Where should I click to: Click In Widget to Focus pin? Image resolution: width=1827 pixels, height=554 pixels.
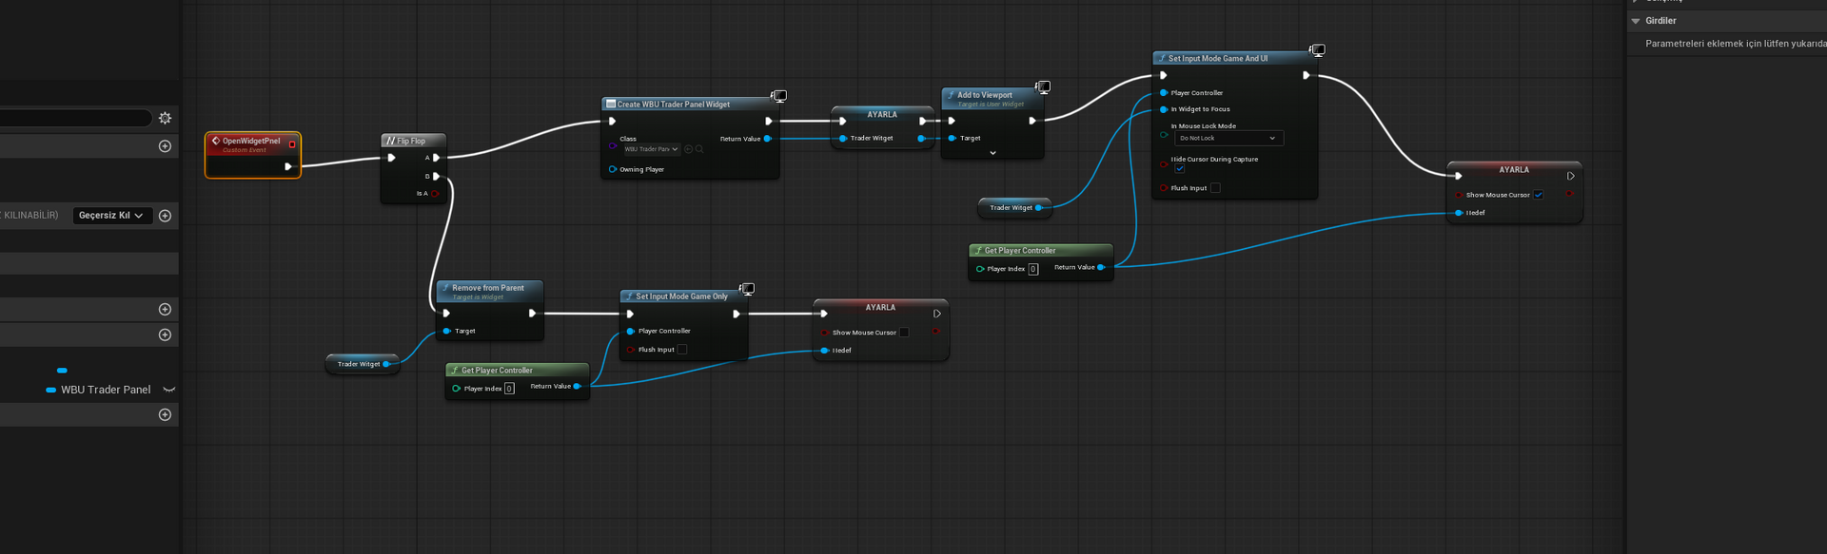point(1164,109)
